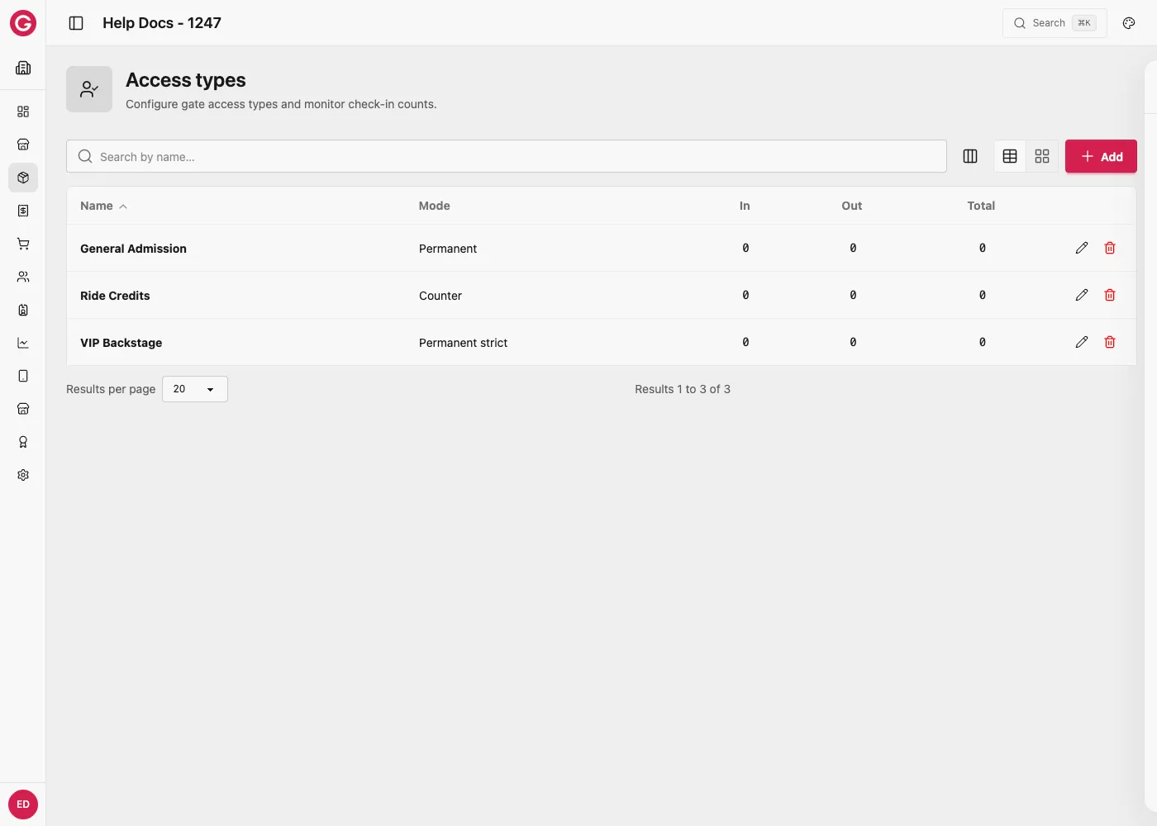Click the Total column header
This screenshot has width=1157, height=826.
pos(981,206)
